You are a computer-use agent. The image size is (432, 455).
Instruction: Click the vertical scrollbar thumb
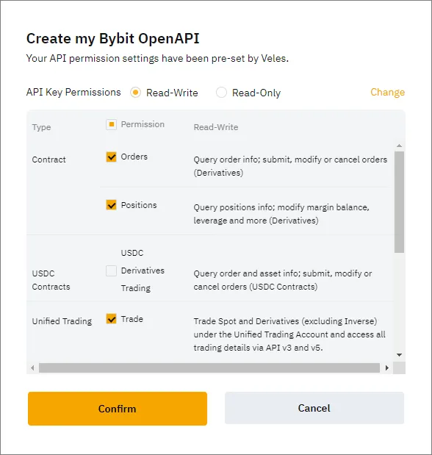pos(399,202)
